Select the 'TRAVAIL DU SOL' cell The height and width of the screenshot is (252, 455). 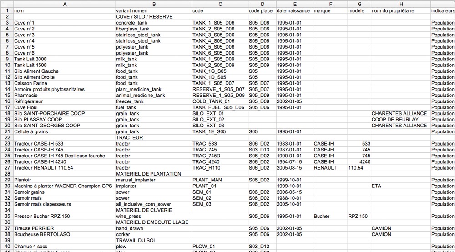[153, 240]
